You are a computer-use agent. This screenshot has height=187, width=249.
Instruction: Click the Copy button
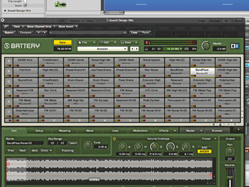click(x=134, y=32)
